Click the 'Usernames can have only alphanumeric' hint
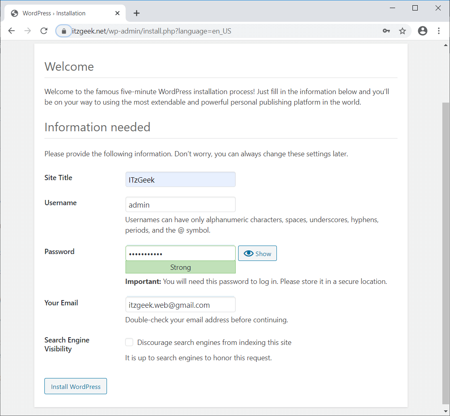This screenshot has width=450, height=416. pyautogui.click(x=252, y=225)
